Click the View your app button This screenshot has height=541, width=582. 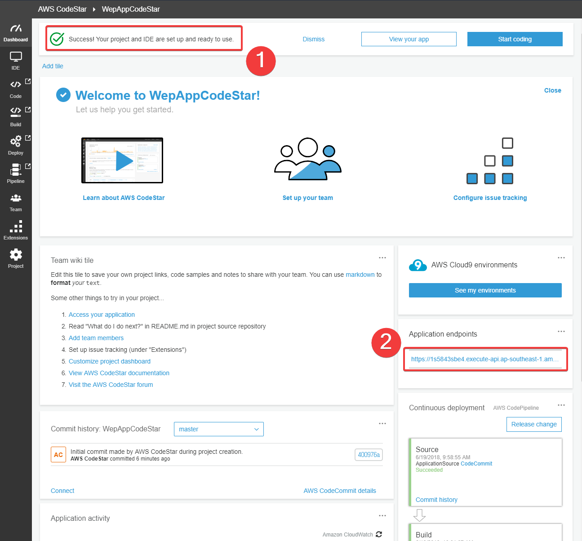(x=409, y=39)
